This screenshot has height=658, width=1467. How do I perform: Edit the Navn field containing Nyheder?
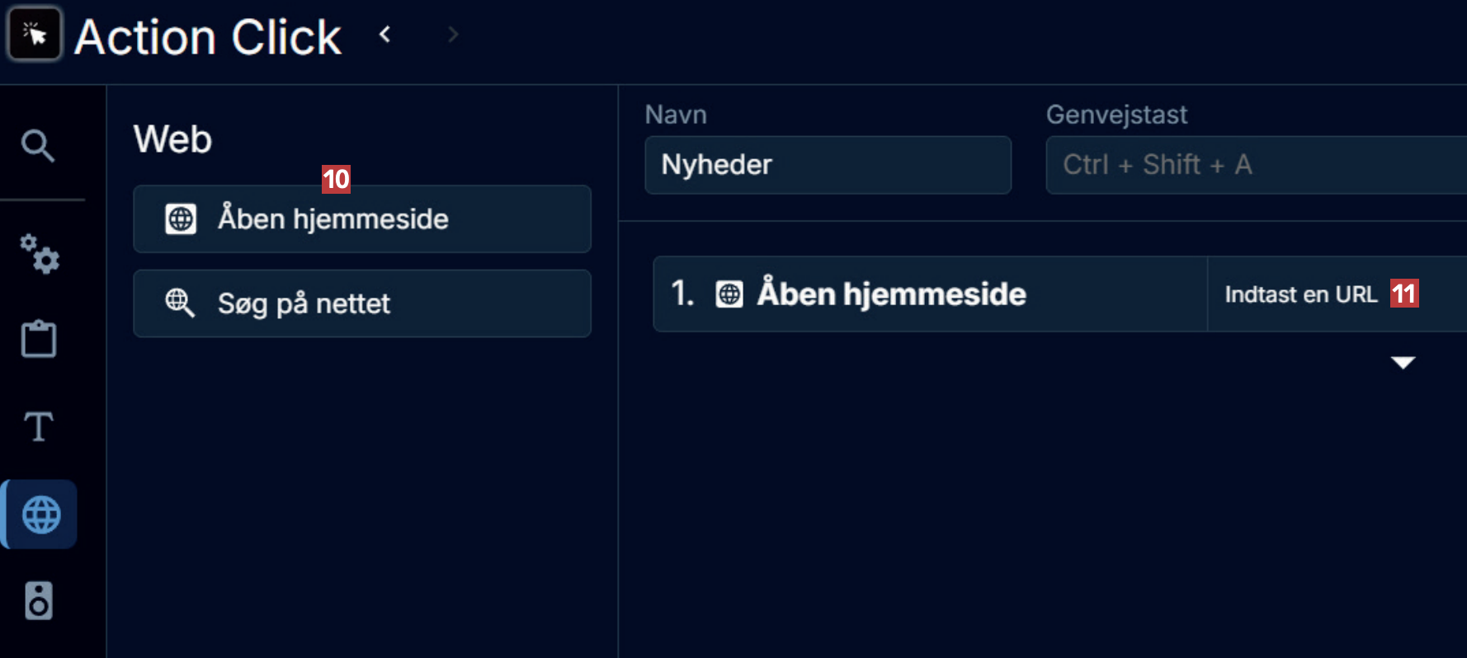827,165
